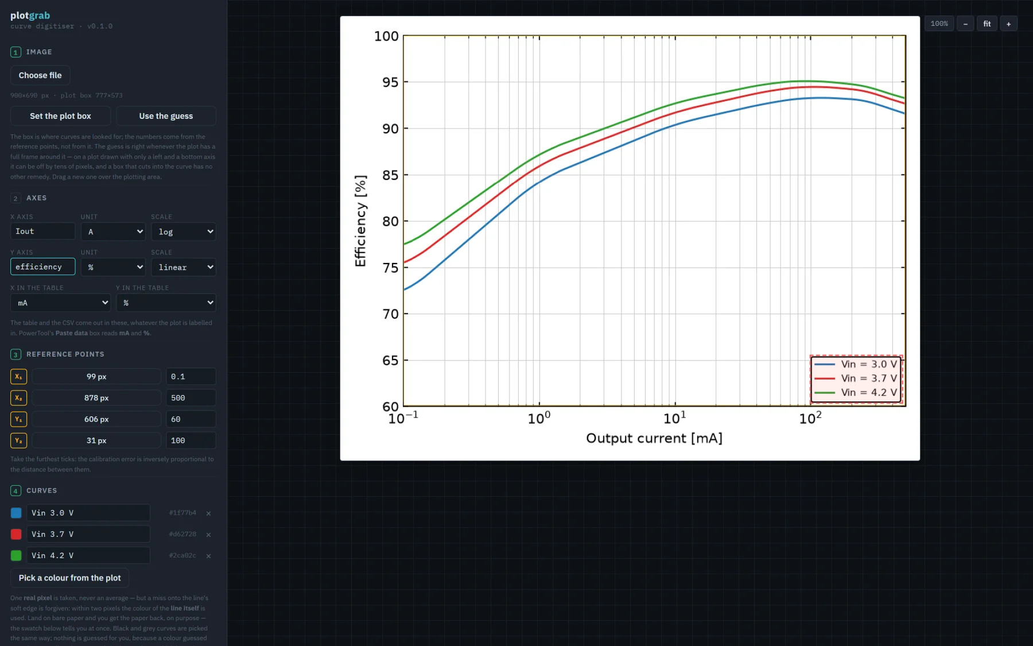The image size is (1033, 646).
Task: Click the step 4 CURVES section badge
Action: click(15, 491)
